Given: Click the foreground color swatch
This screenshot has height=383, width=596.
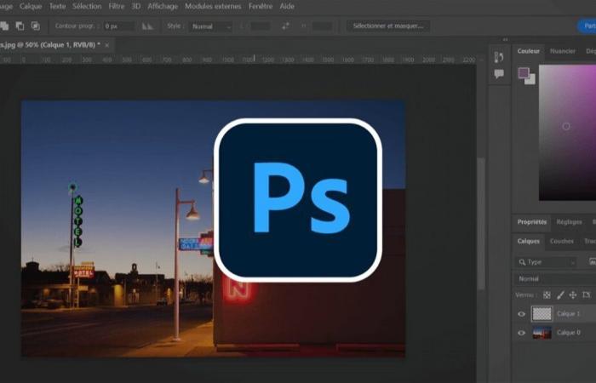Looking at the screenshot, I should tap(524, 72).
